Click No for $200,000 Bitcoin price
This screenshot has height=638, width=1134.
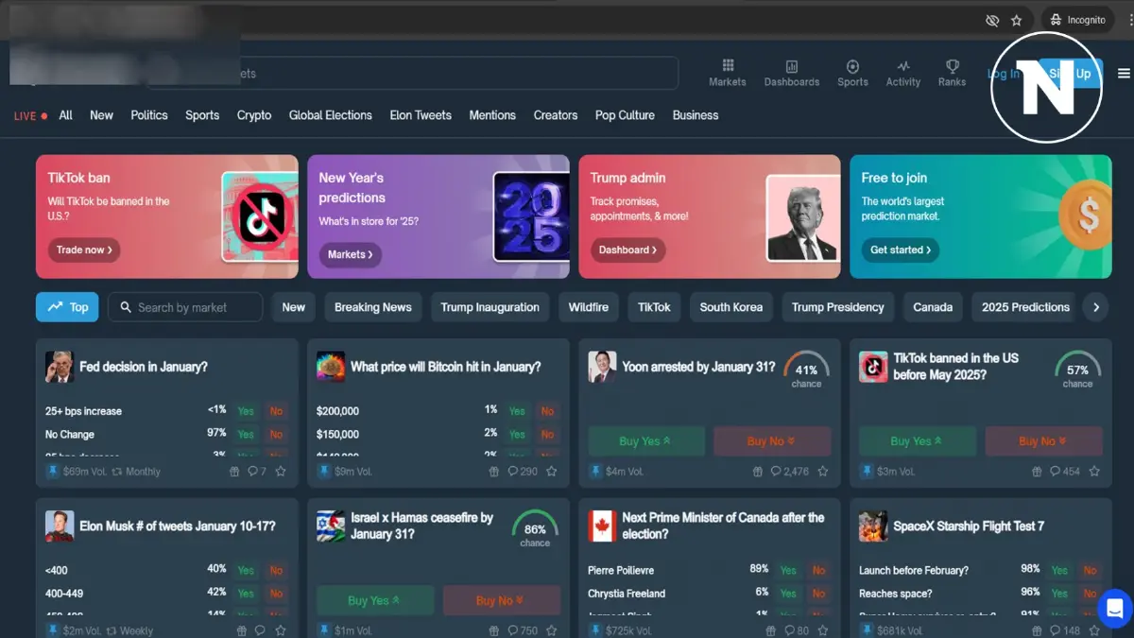547,411
